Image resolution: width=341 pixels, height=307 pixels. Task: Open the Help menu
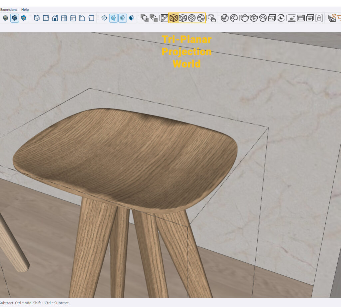(25, 10)
